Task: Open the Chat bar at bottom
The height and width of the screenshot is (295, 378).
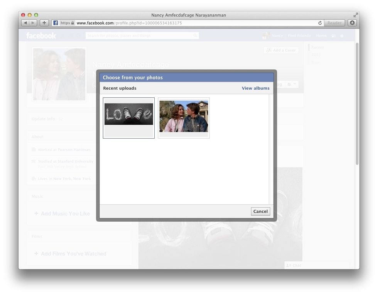Action: coord(317,265)
